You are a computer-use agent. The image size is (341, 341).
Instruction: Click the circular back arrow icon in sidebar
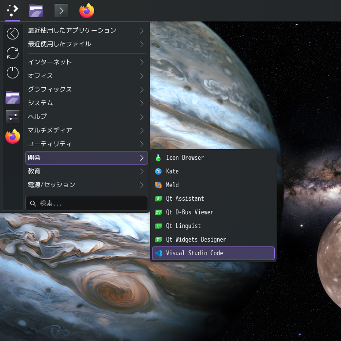click(13, 34)
